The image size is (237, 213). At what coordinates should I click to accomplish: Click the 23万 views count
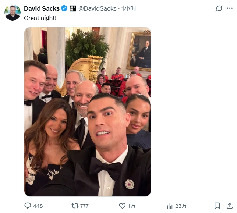[181, 206]
